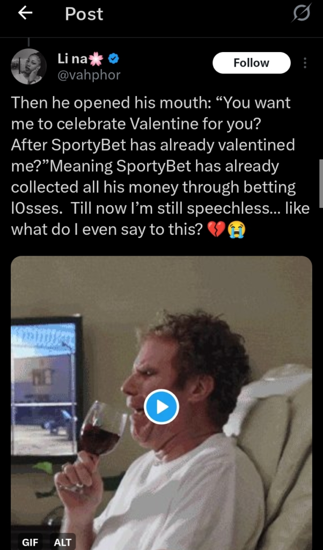
Task: Click the @vahphor handle
Action: click(89, 75)
